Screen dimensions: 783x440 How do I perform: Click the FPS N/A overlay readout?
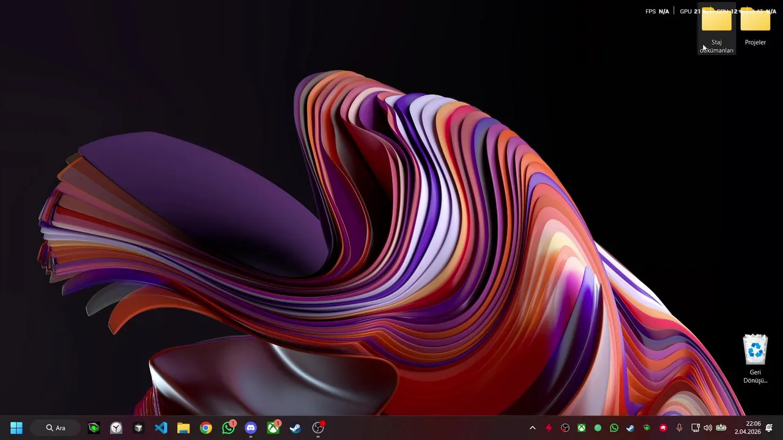[x=657, y=11]
